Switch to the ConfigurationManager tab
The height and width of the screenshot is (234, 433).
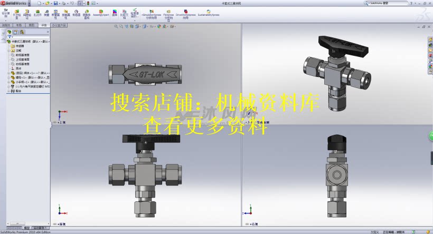coord(22,32)
